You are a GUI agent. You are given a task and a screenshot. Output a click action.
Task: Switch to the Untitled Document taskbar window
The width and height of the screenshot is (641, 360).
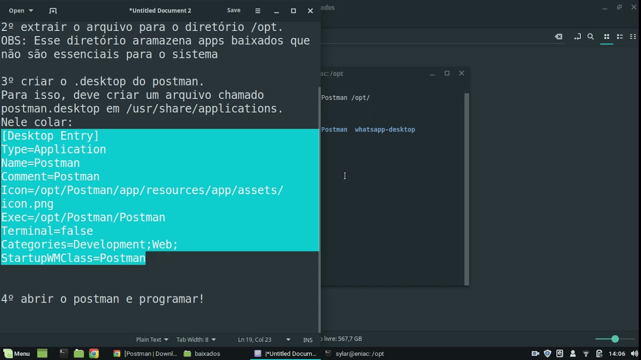click(285, 353)
